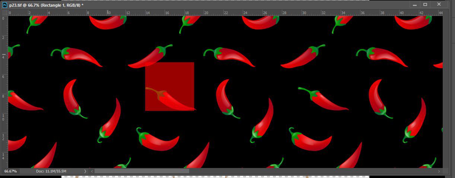Screen dimensions: 455x178
Task: Click the Photoshop icon in the title bar
Action: (5, 5)
